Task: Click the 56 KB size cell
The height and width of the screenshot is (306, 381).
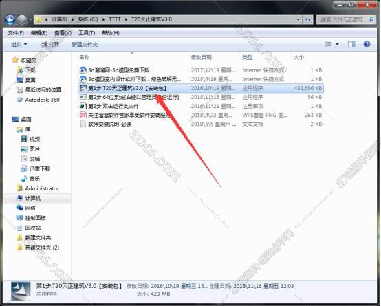Action: [315, 97]
